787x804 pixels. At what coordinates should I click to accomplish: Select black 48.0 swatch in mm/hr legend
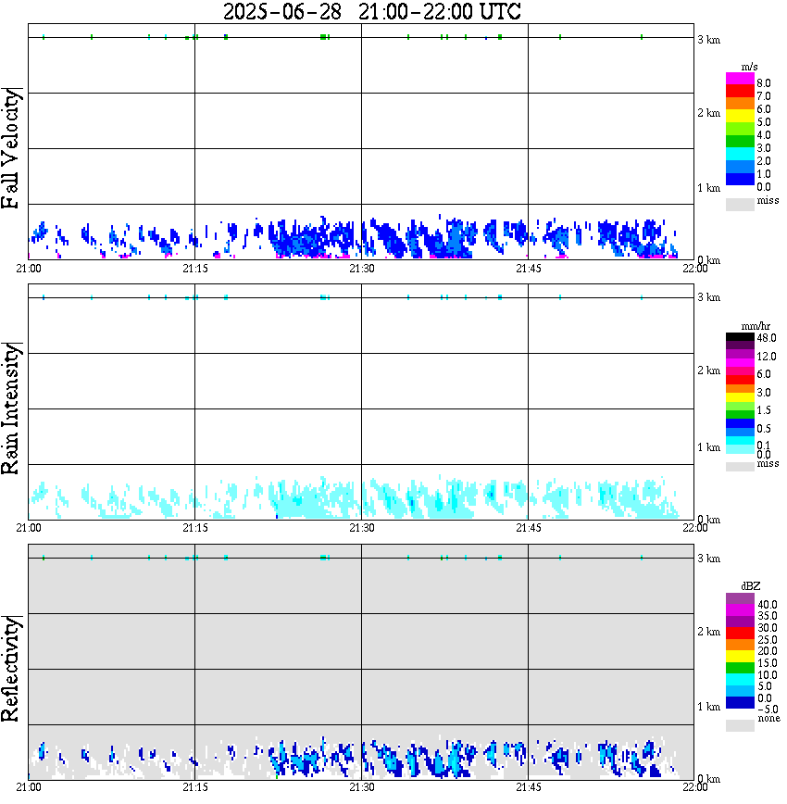coord(740,337)
